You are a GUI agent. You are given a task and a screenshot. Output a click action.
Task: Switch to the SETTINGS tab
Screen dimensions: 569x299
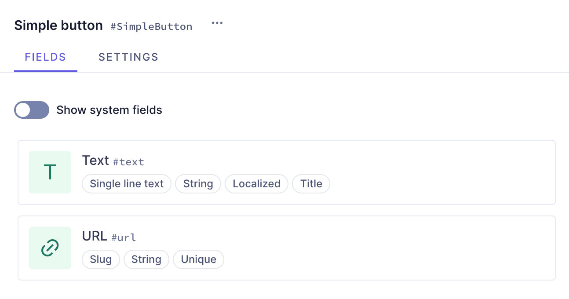(128, 57)
